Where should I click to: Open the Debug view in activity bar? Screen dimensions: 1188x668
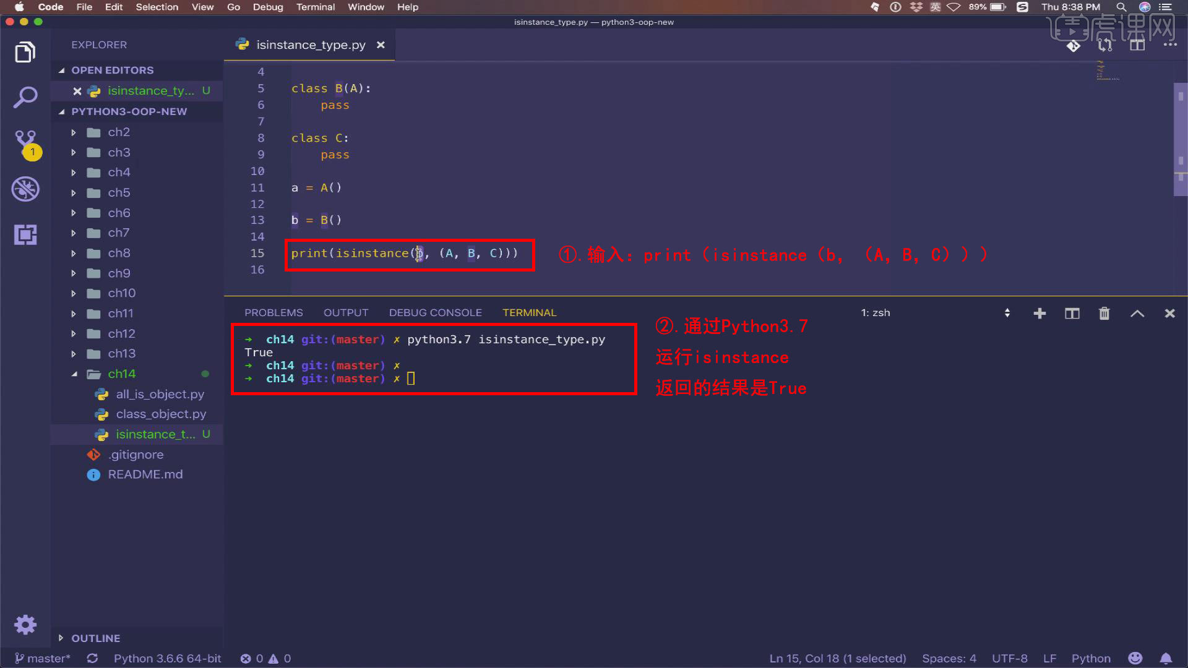25,189
